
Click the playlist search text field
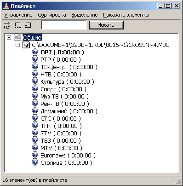(x=64, y=25)
